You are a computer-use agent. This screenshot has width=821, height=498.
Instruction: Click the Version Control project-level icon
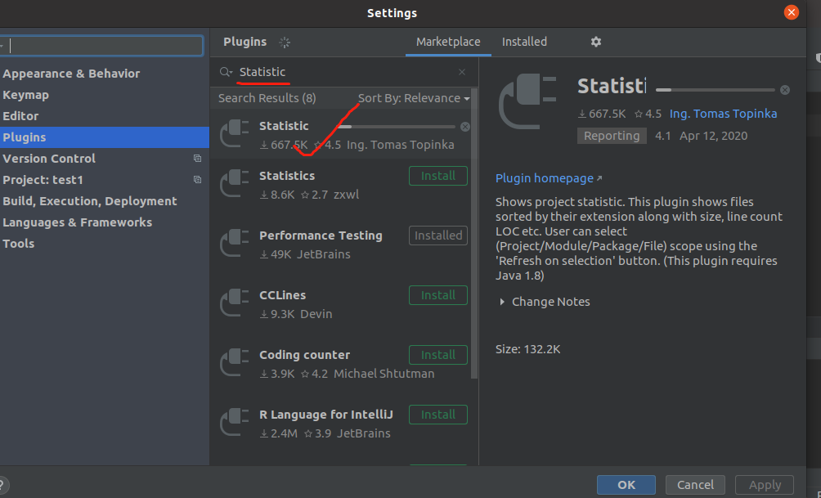click(x=197, y=158)
